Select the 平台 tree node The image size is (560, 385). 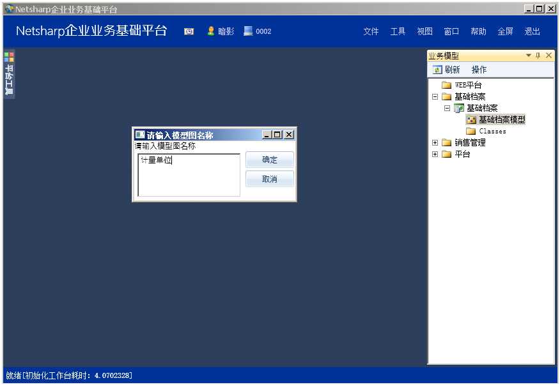point(462,154)
